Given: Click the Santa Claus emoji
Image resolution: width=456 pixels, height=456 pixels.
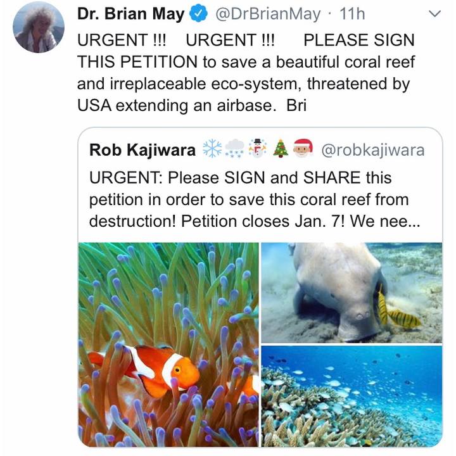Looking at the screenshot, I should [303, 150].
